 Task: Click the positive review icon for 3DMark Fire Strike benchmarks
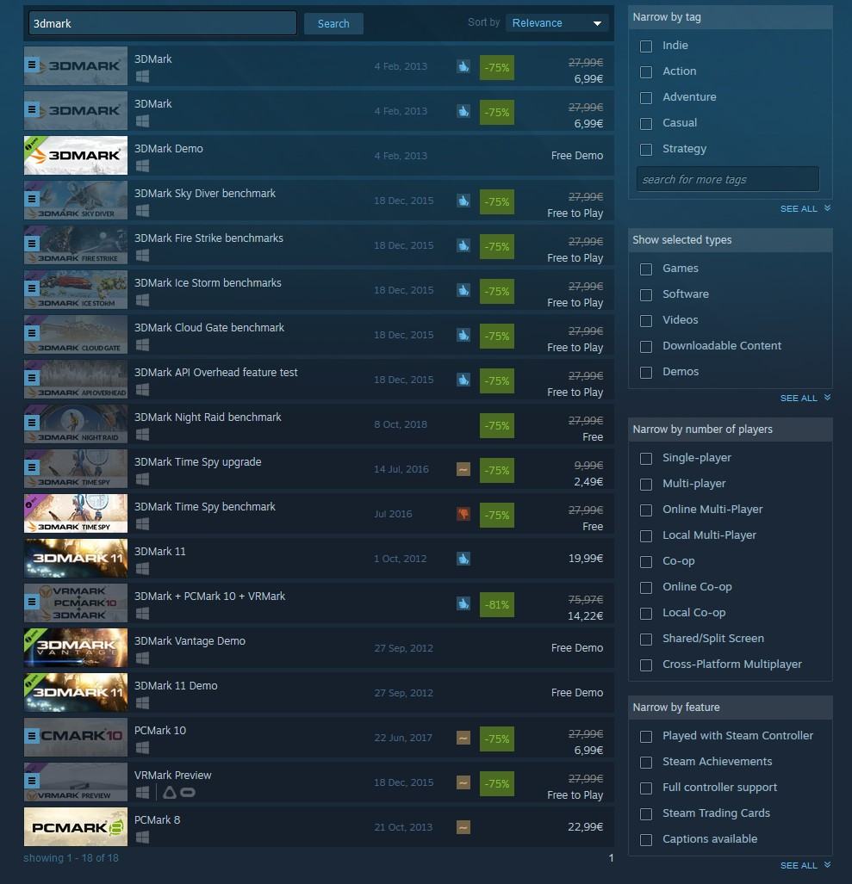[463, 245]
